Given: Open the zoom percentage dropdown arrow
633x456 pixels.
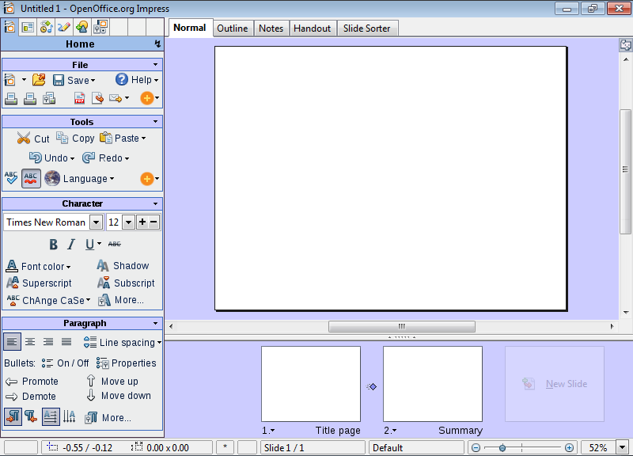Looking at the screenshot, I should (x=622, y=447).
